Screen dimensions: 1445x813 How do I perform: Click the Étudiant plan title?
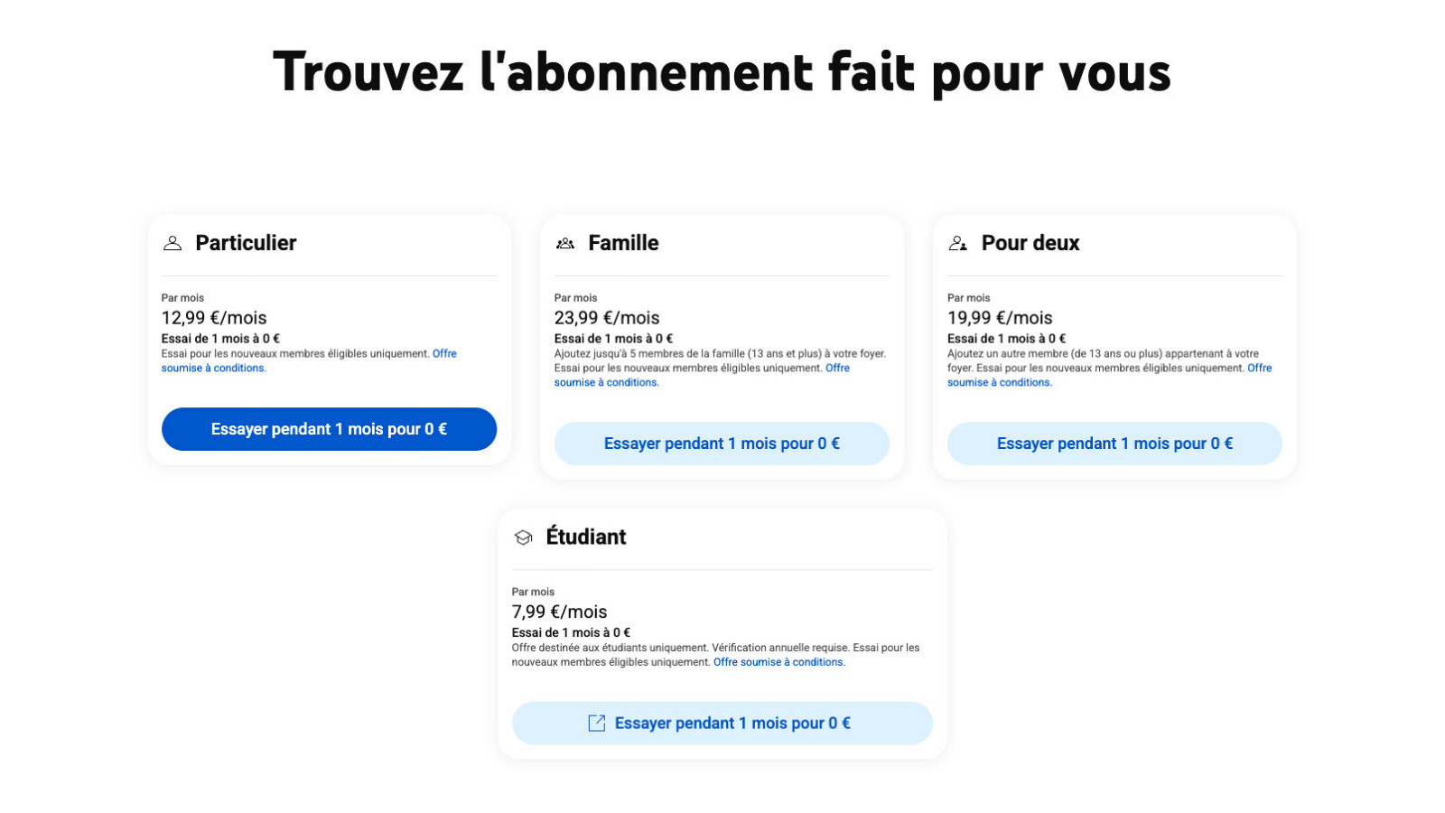coord(585,537)
